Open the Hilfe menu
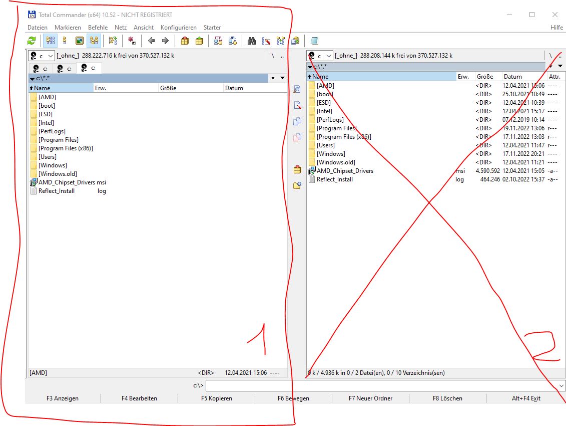The image size is (566, 426). coord(556,28)
